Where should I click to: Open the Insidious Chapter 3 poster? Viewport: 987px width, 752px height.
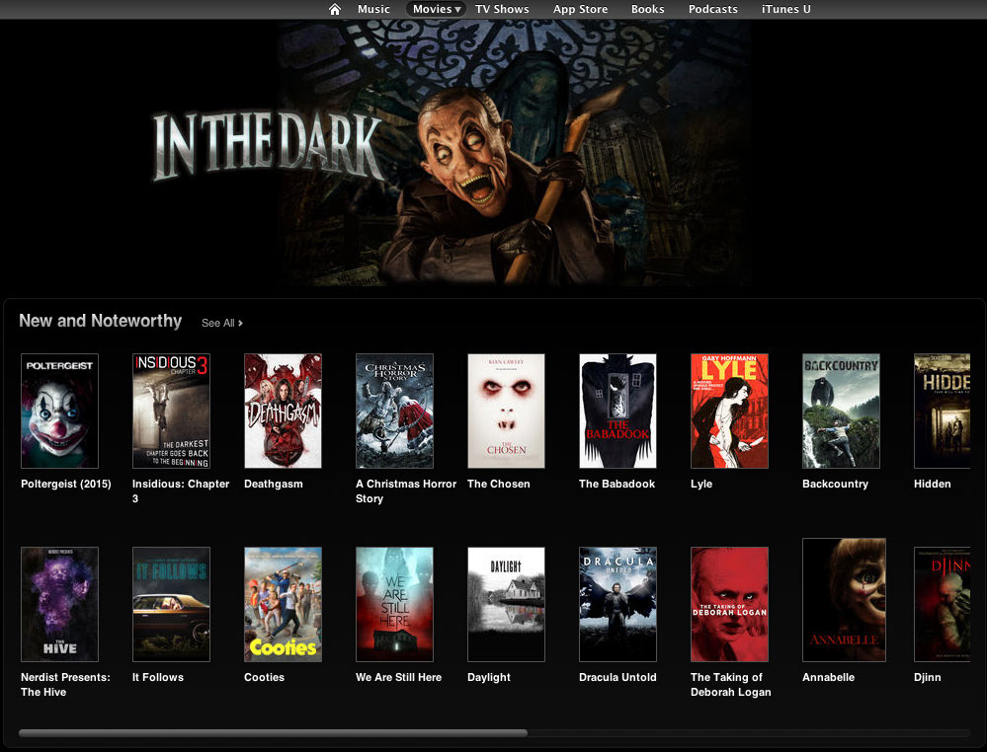click(171, 411)
